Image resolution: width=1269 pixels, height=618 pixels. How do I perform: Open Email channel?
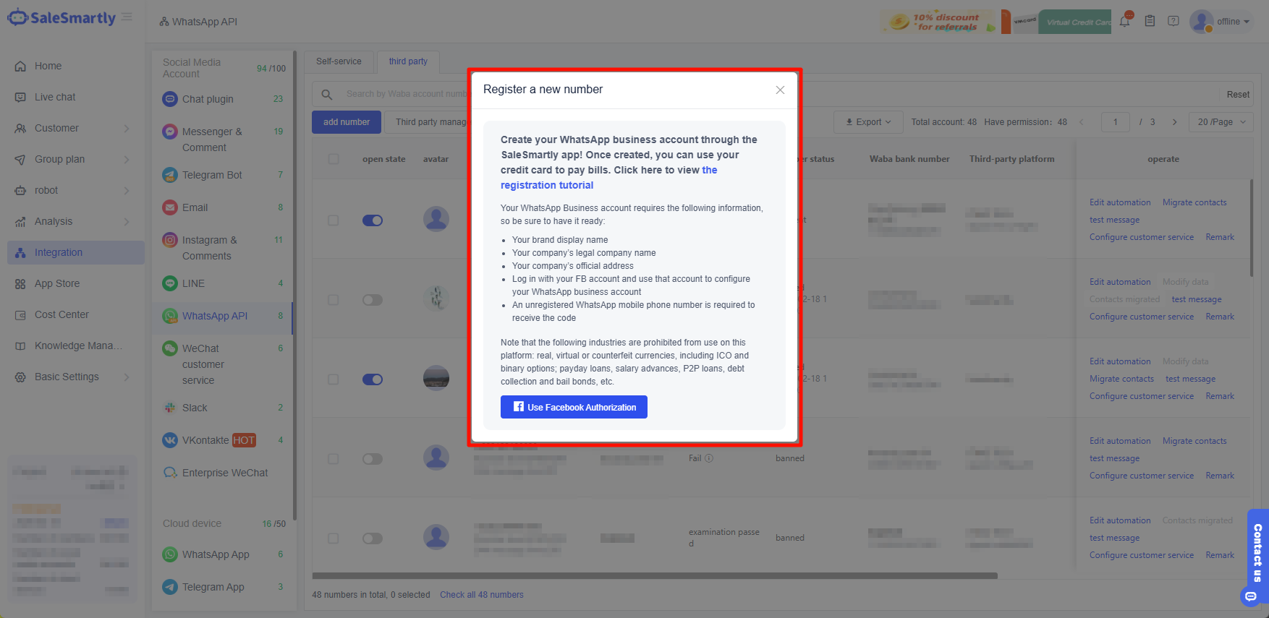(222, 207)
